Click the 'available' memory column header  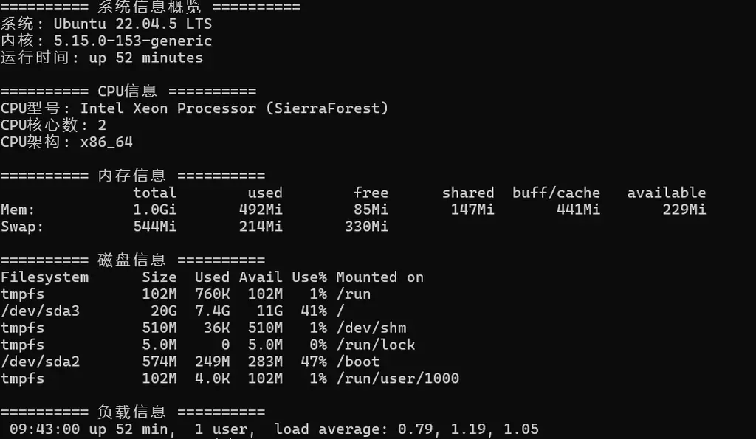click(667, 193)
